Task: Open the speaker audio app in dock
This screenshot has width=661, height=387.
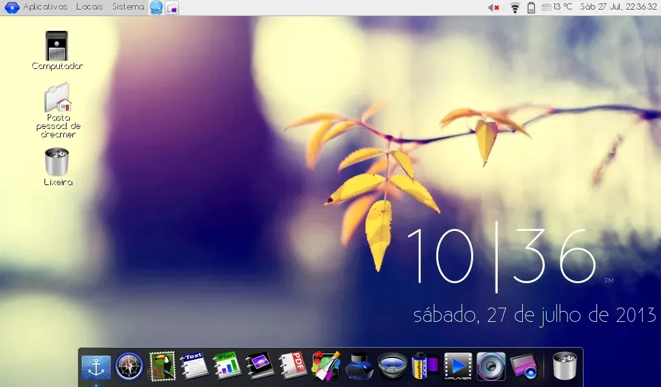Action: click(x=491, y=367)
